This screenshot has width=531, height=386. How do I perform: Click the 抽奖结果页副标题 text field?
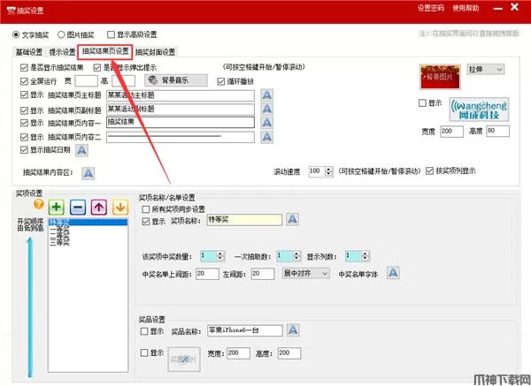181,110
